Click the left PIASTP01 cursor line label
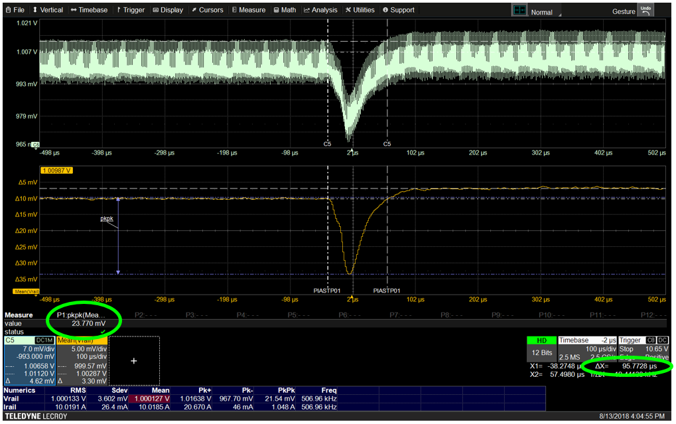The image size is (676, 424). 326,291
